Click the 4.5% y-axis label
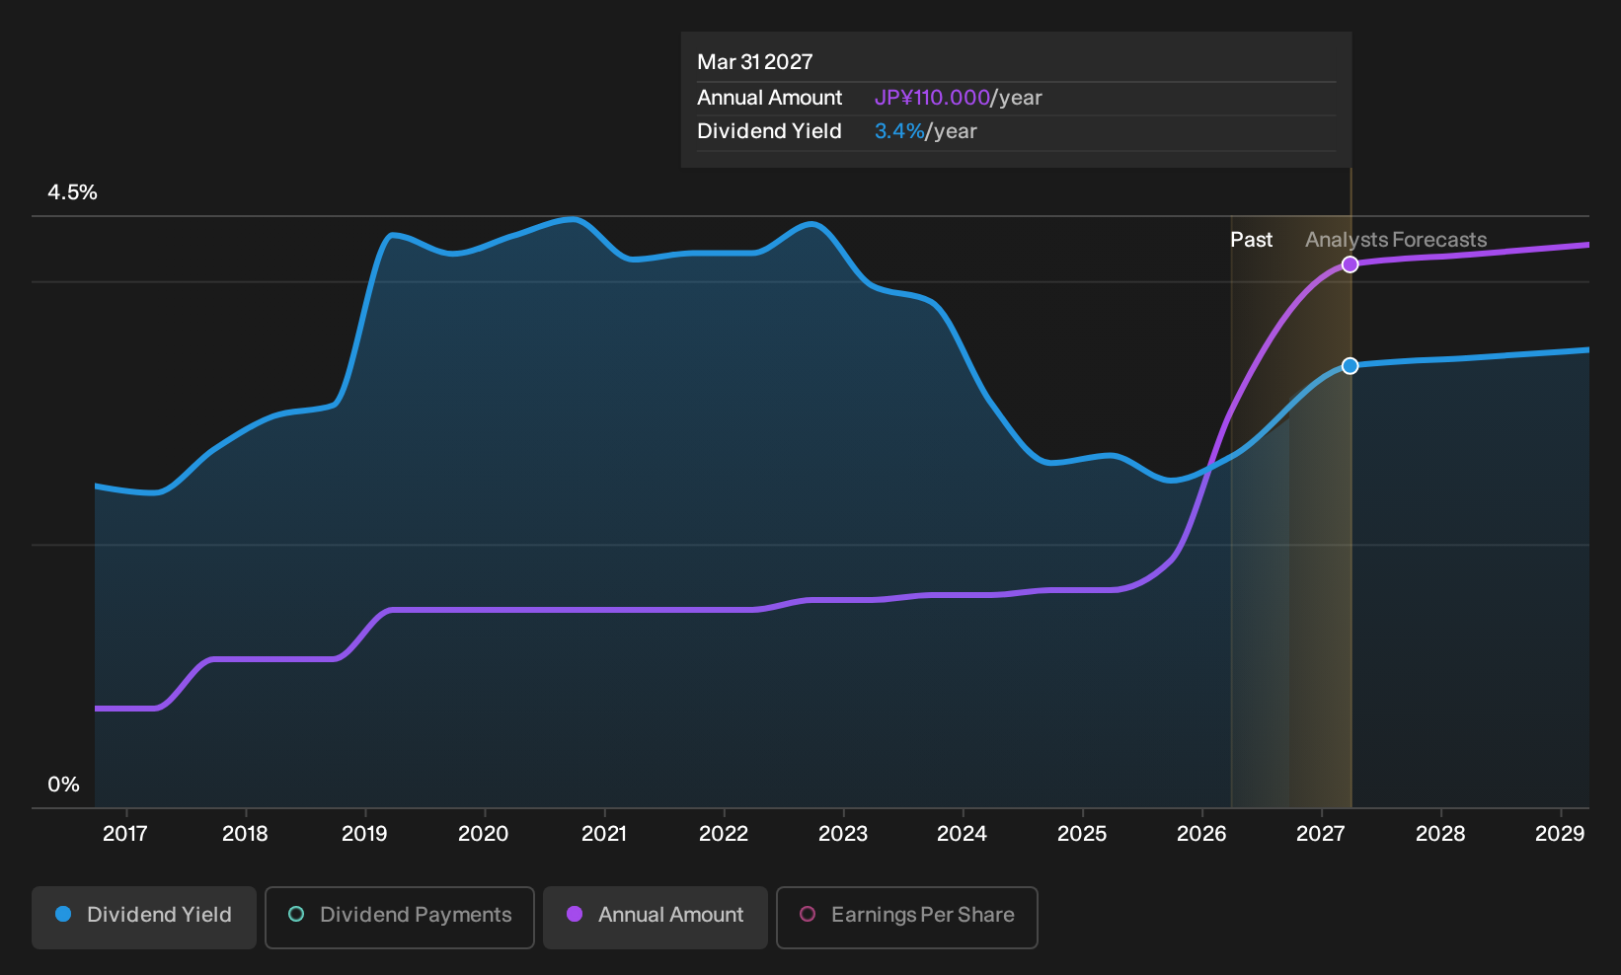Viewport: 1621px width, 975px height. click(x=73, y=192)
